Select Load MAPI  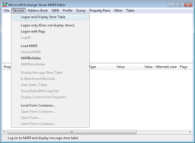(x=50, y=46)
